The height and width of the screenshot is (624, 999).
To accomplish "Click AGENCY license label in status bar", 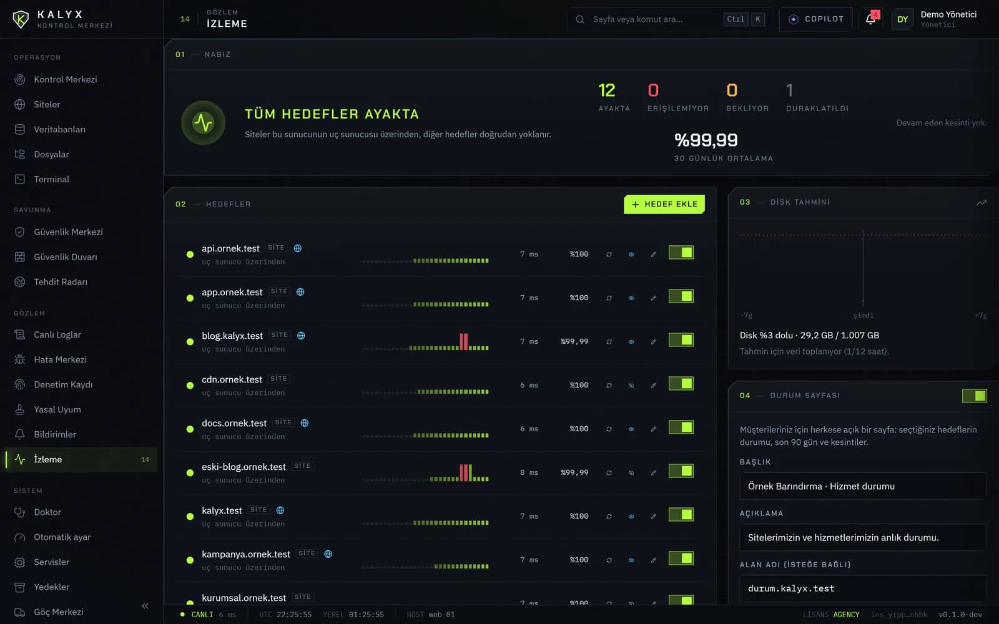I will click(x=846, y=615).
